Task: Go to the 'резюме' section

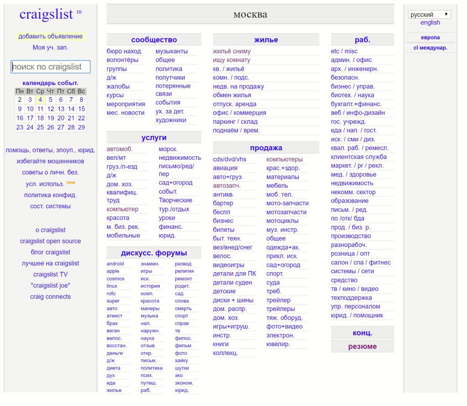Action: (362, 346)
